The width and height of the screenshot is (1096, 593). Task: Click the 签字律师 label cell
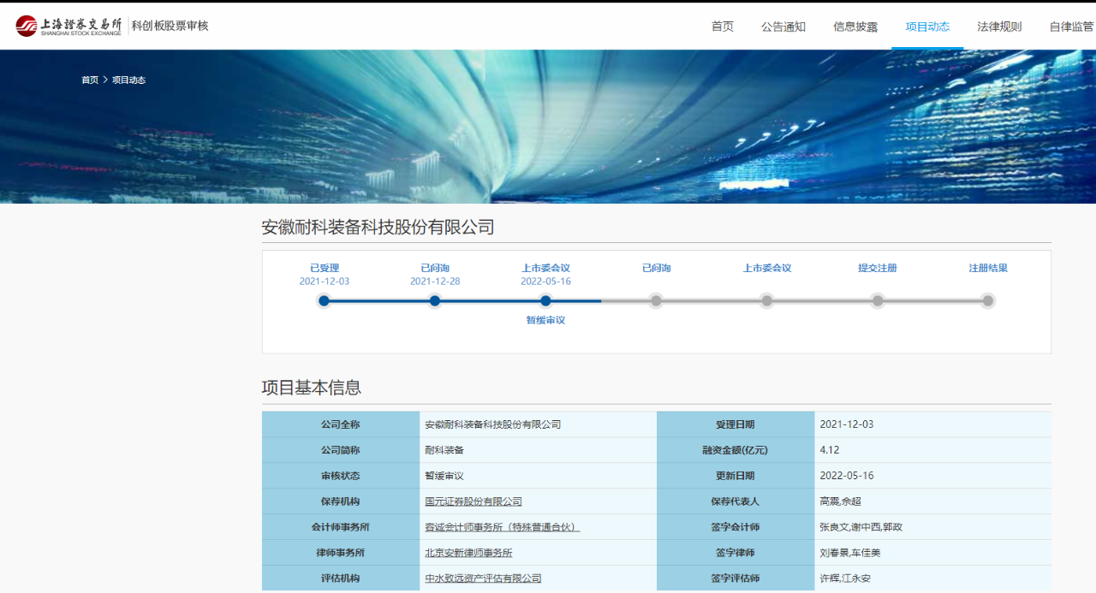point(736,553)
